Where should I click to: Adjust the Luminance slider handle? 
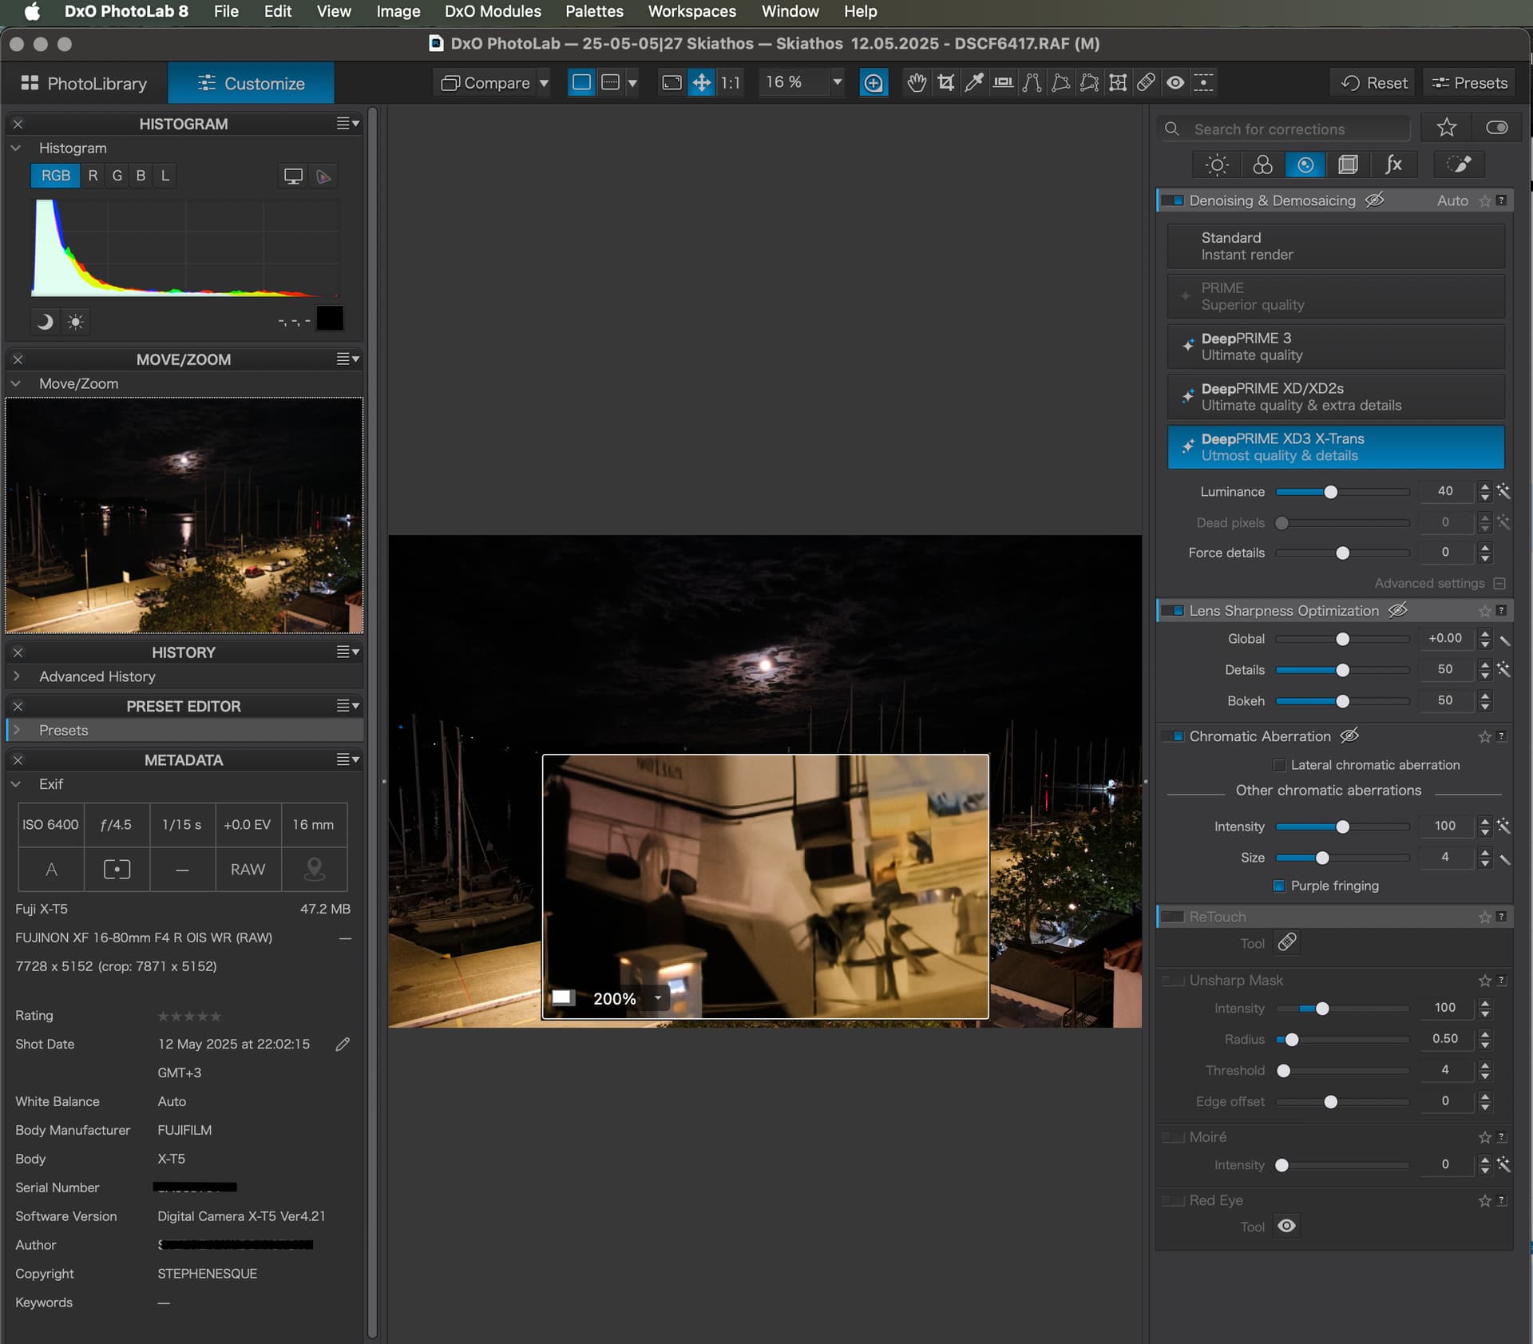tap(1330, 492)
